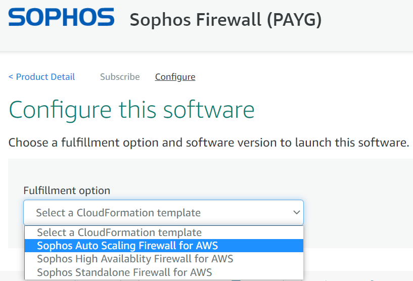Click the back arrow before Product Detail
Image resolution: width=413 pixels, height=281 pixels.
point(11,77)
